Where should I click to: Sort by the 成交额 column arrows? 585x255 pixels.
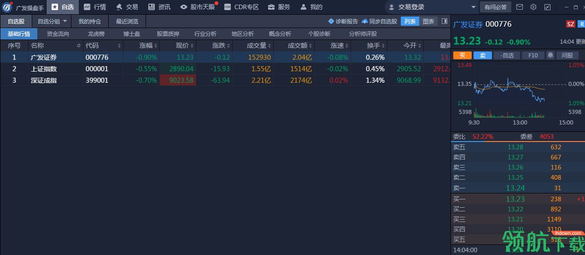point(310,46)
